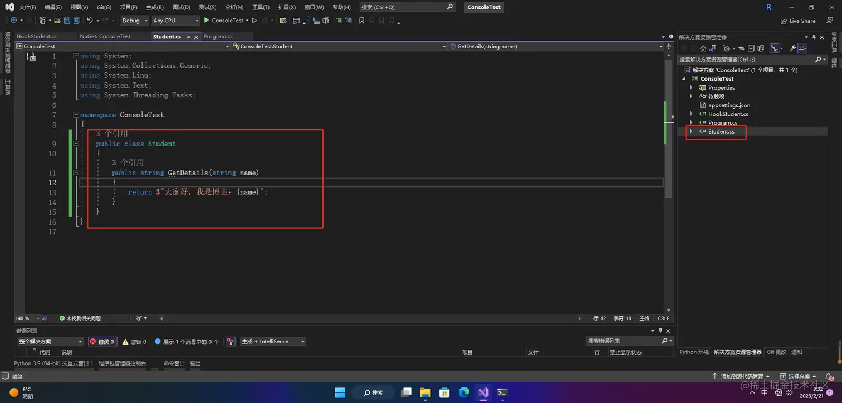Collapse the Student class code block

(76, 144)
